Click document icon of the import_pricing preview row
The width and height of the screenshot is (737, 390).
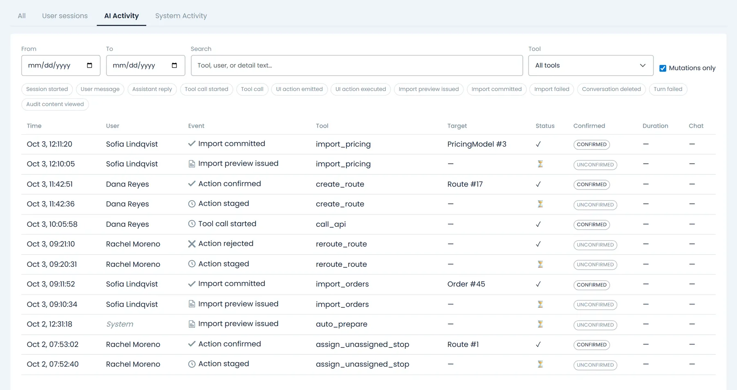(x=192, y=164)
